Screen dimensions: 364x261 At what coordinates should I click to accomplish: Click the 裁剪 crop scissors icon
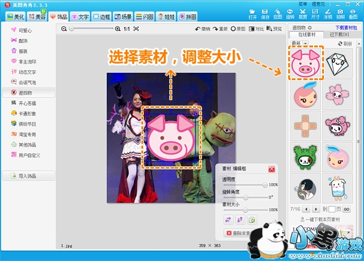click(303, 14)
